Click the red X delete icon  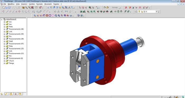click(126, 8)
